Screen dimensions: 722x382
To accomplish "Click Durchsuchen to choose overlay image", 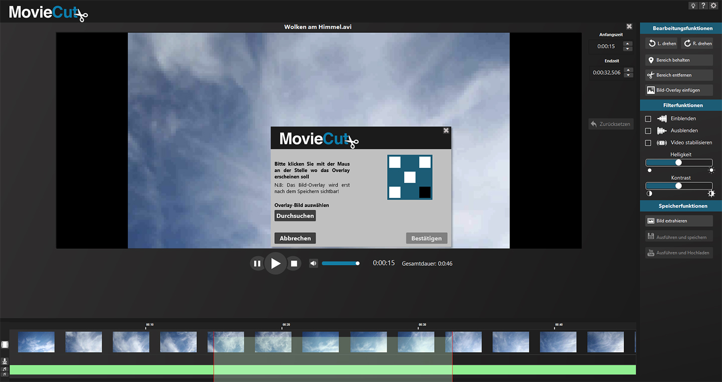I will 295,216.
